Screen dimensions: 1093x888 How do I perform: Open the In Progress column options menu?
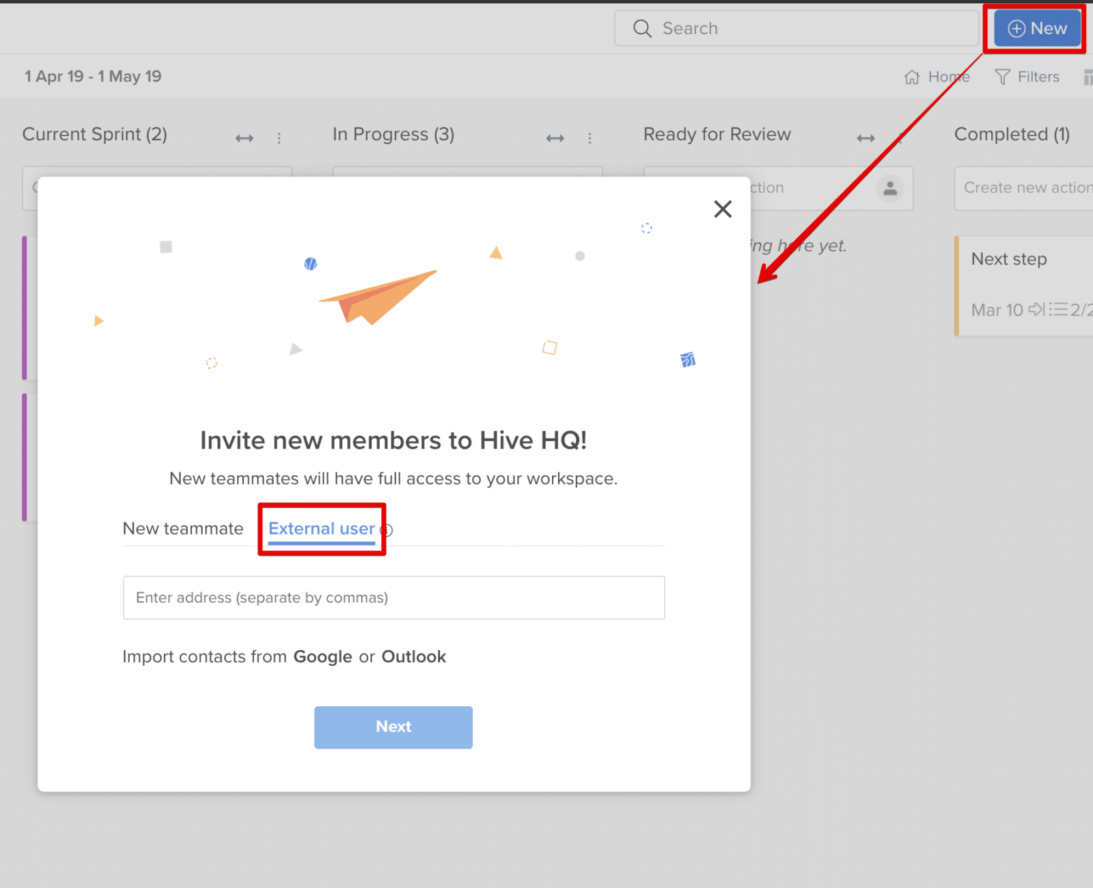point(590,137)
